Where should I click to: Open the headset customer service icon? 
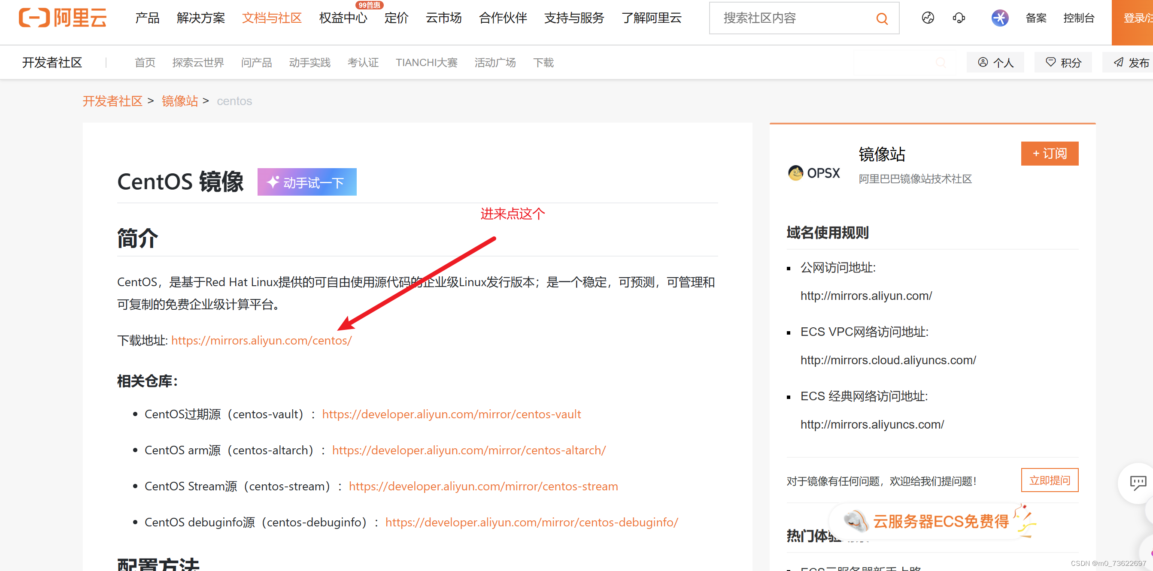coord(959,18)
